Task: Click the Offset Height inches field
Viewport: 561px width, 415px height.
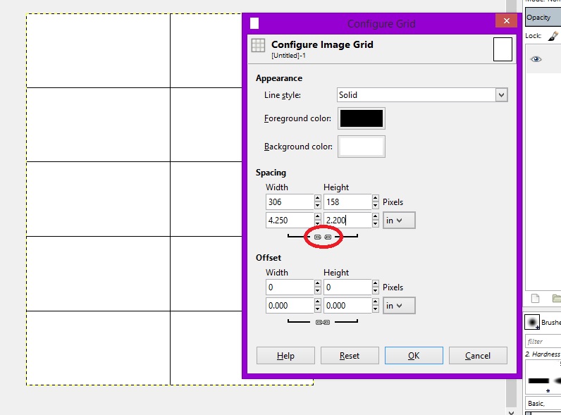Action: click(x=347, y=306)
